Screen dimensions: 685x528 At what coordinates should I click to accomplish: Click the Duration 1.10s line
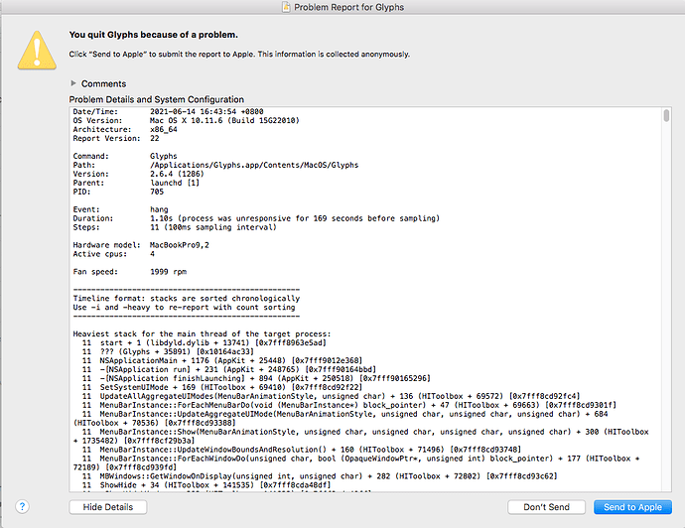256,218
